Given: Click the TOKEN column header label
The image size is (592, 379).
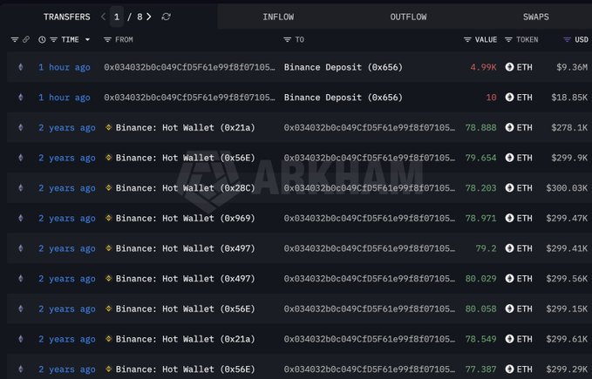Looking at the screenshot, I should pos(527,39).
